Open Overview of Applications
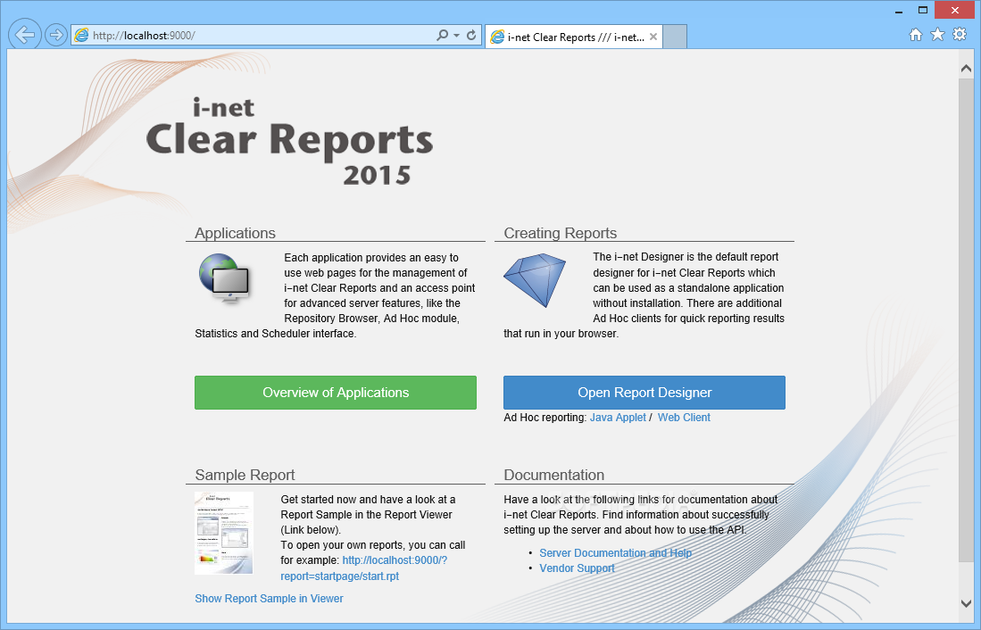Viewport: 981px width, 630px height. [x=336, y=393]
